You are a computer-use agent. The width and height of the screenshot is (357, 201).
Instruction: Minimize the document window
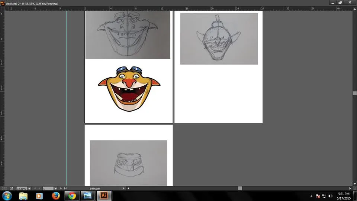coord(333,3)
